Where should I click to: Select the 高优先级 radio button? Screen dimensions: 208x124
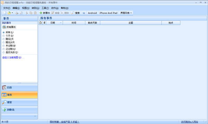[3, 52]
